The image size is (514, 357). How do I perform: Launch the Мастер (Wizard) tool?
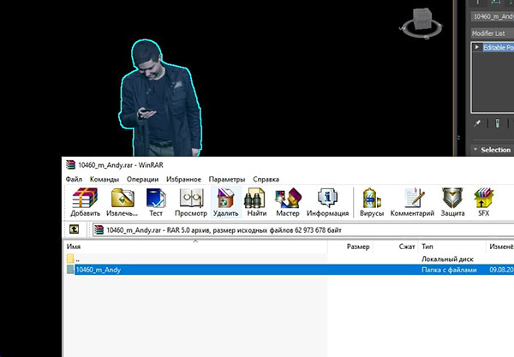[287, 200]
